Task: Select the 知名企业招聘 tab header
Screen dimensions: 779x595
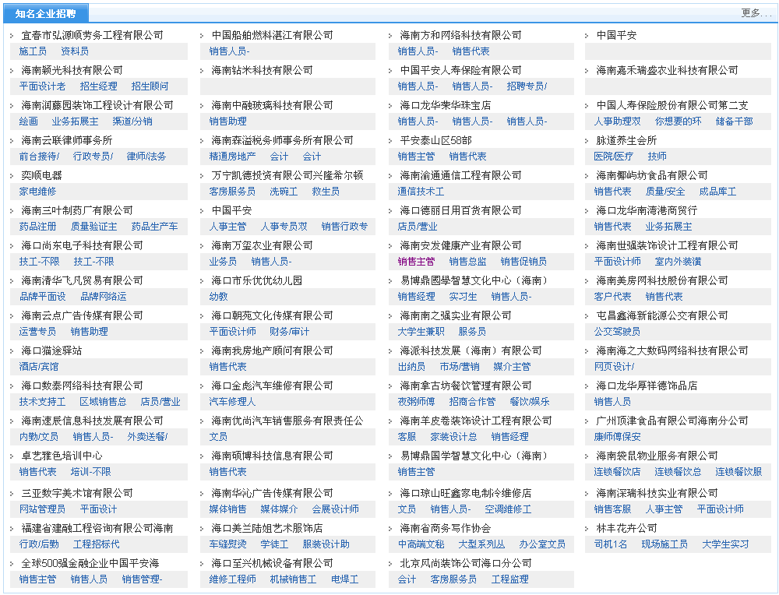Action: (46, 13)
